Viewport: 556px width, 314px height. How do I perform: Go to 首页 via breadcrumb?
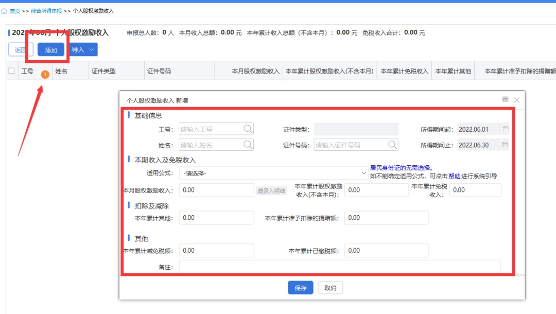15,11
